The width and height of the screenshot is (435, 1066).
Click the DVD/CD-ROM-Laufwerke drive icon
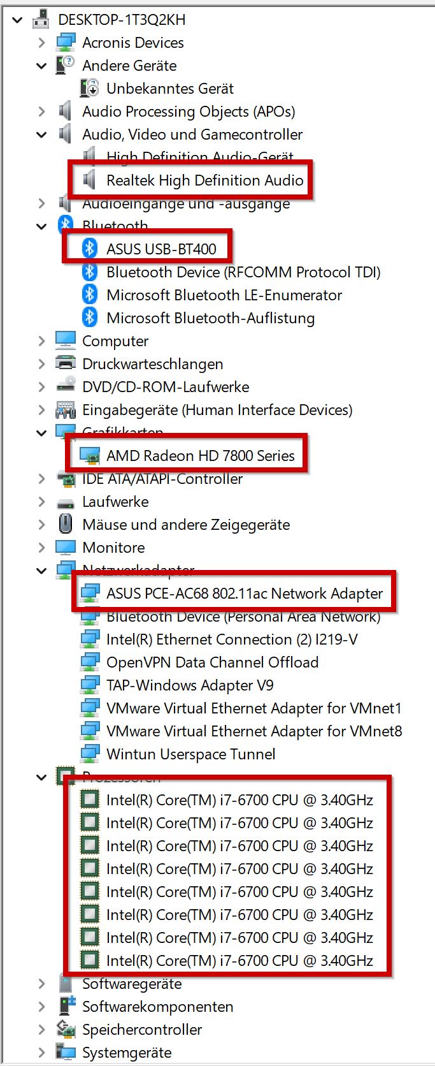coord(66,387)
